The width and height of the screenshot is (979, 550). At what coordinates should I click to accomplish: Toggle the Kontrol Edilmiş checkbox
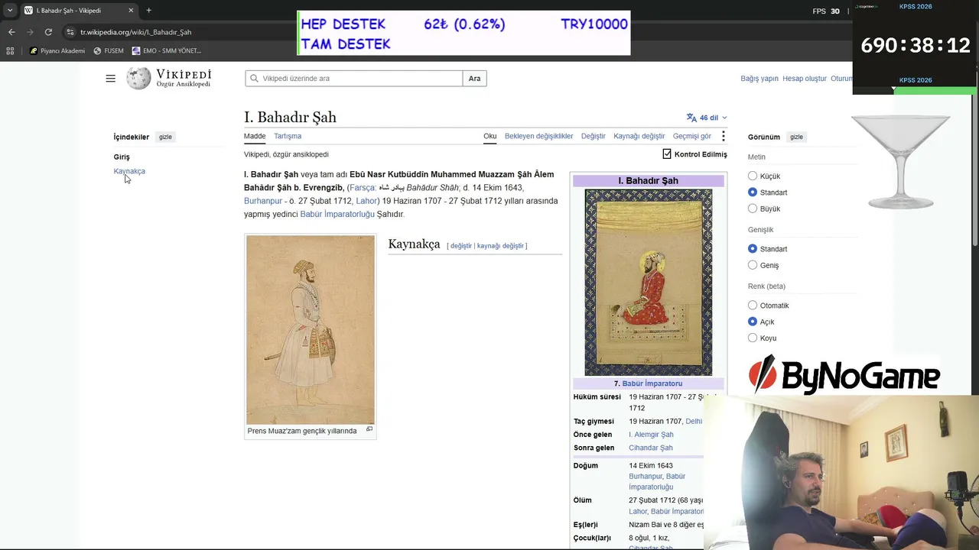click(x=667, y=154)
